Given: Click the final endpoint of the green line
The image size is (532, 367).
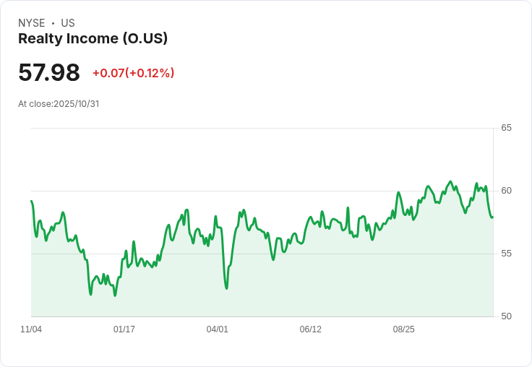Looking at the screenshot, I should (493, 217).
